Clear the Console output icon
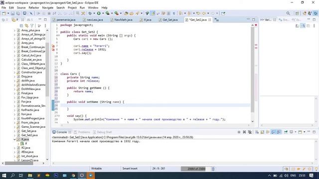Screen dimensions: 319x179 tap(257, 132)
